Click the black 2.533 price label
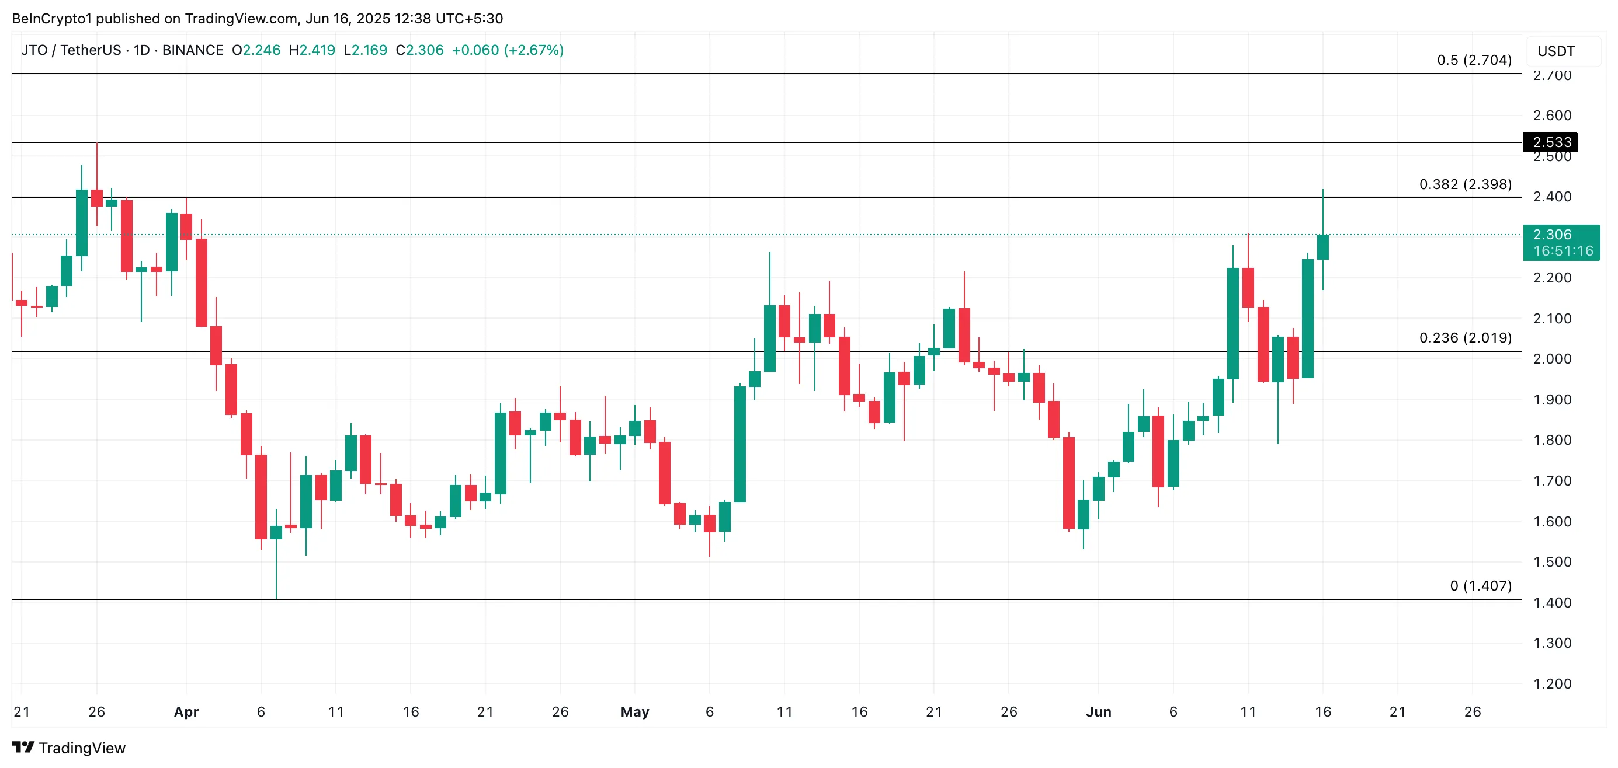The width and height of the screenshot is (1618, 768). point(1550,142)
